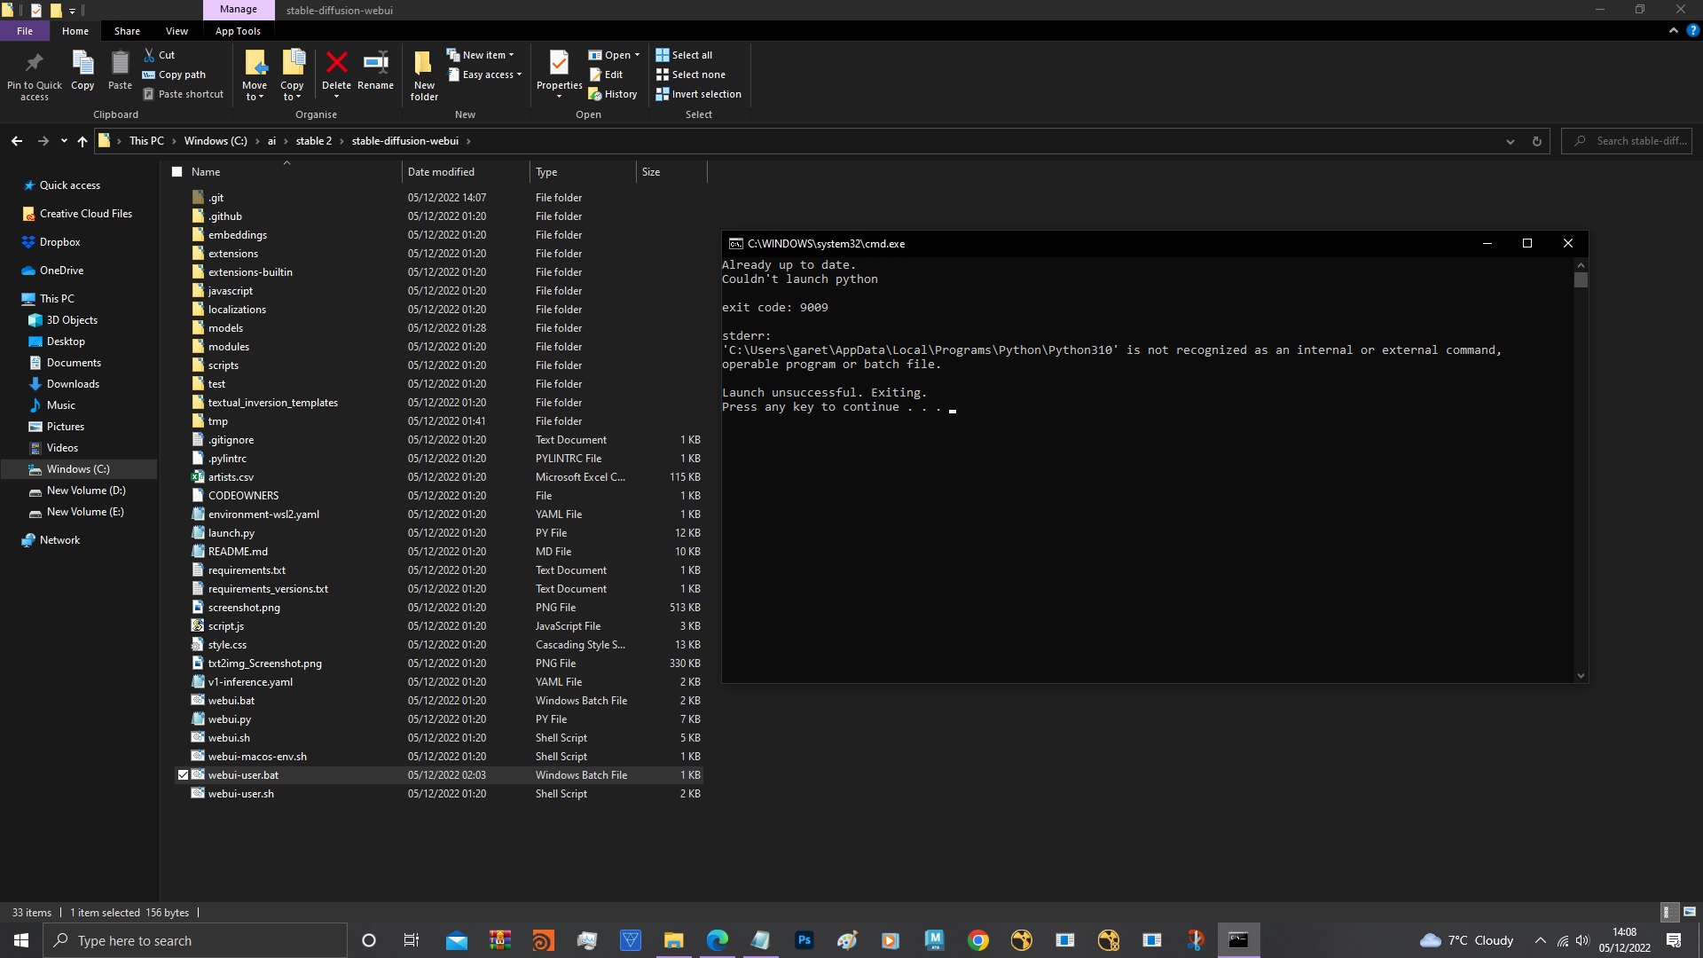Click the Cut scissors icon
1703x958 pixels.
point(149,55)
